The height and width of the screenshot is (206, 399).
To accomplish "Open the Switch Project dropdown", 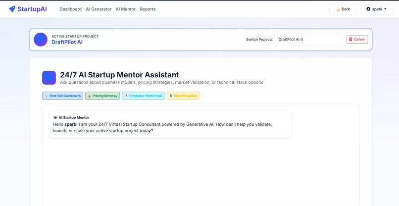I will (x=308, y=40).
